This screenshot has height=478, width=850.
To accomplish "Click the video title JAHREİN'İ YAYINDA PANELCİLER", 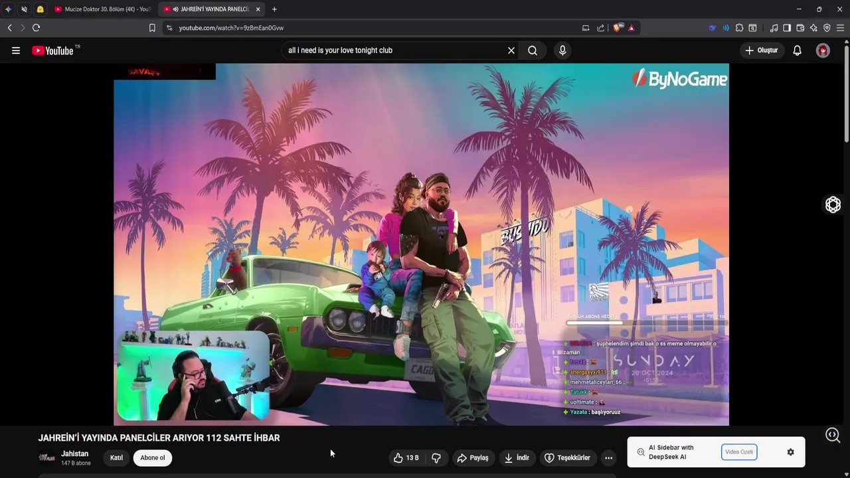I will click(159, 438).
